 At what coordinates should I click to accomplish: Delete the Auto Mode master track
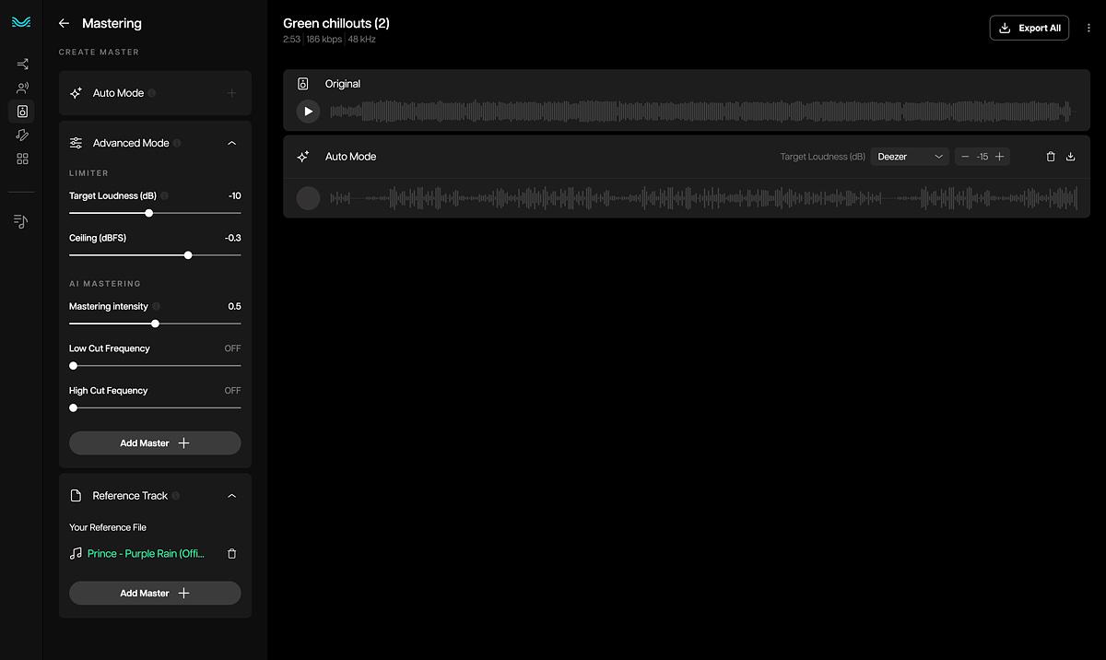1051,157
